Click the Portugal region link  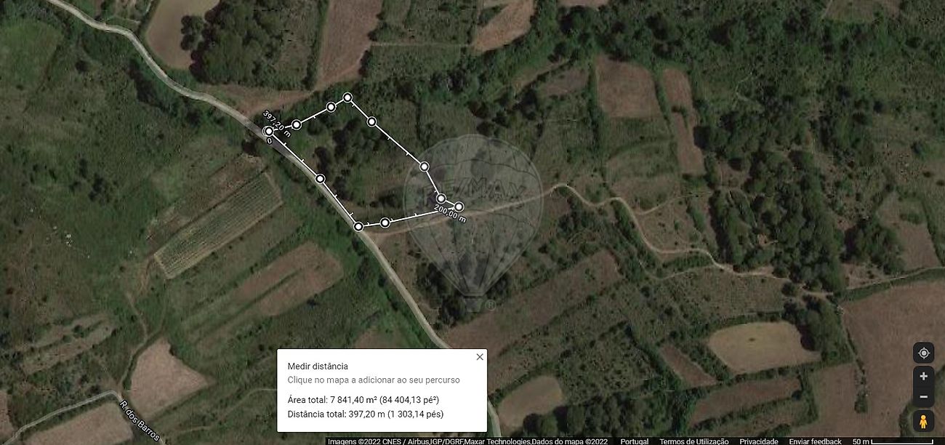[x=634, y=441]
